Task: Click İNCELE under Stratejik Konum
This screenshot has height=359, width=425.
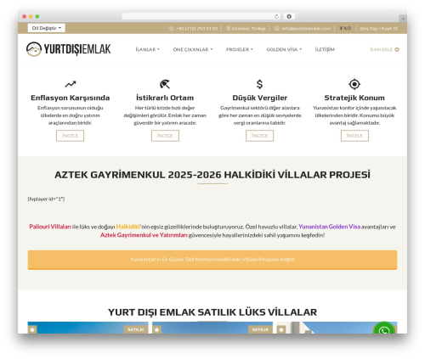Action: [x=354, y=136]
